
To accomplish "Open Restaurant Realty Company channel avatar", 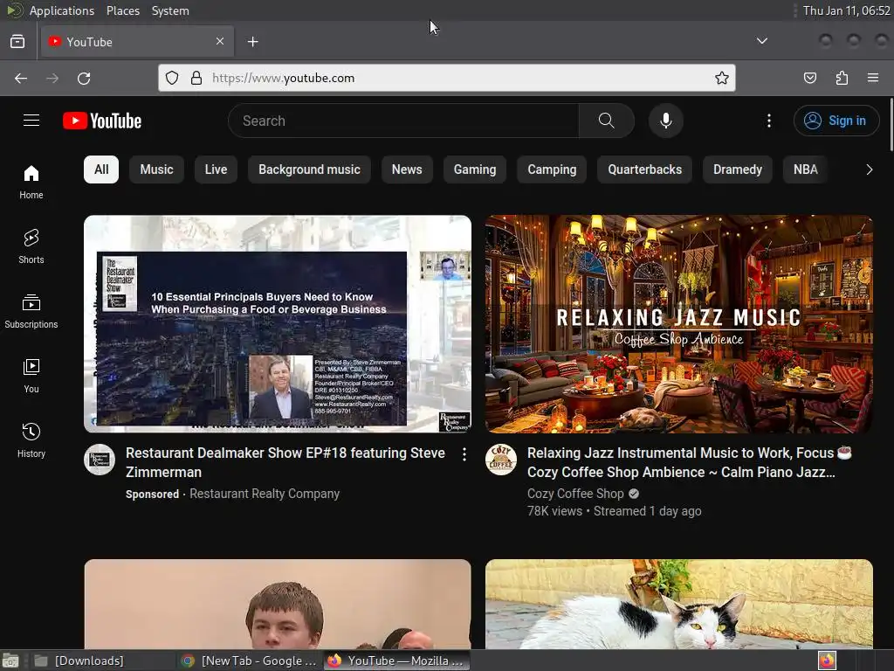I will [x=100, y=460].
